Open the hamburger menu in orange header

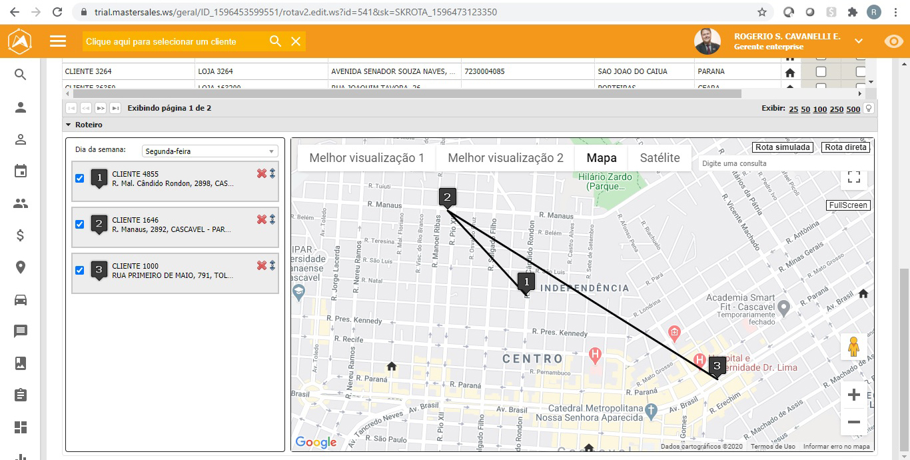58,41
